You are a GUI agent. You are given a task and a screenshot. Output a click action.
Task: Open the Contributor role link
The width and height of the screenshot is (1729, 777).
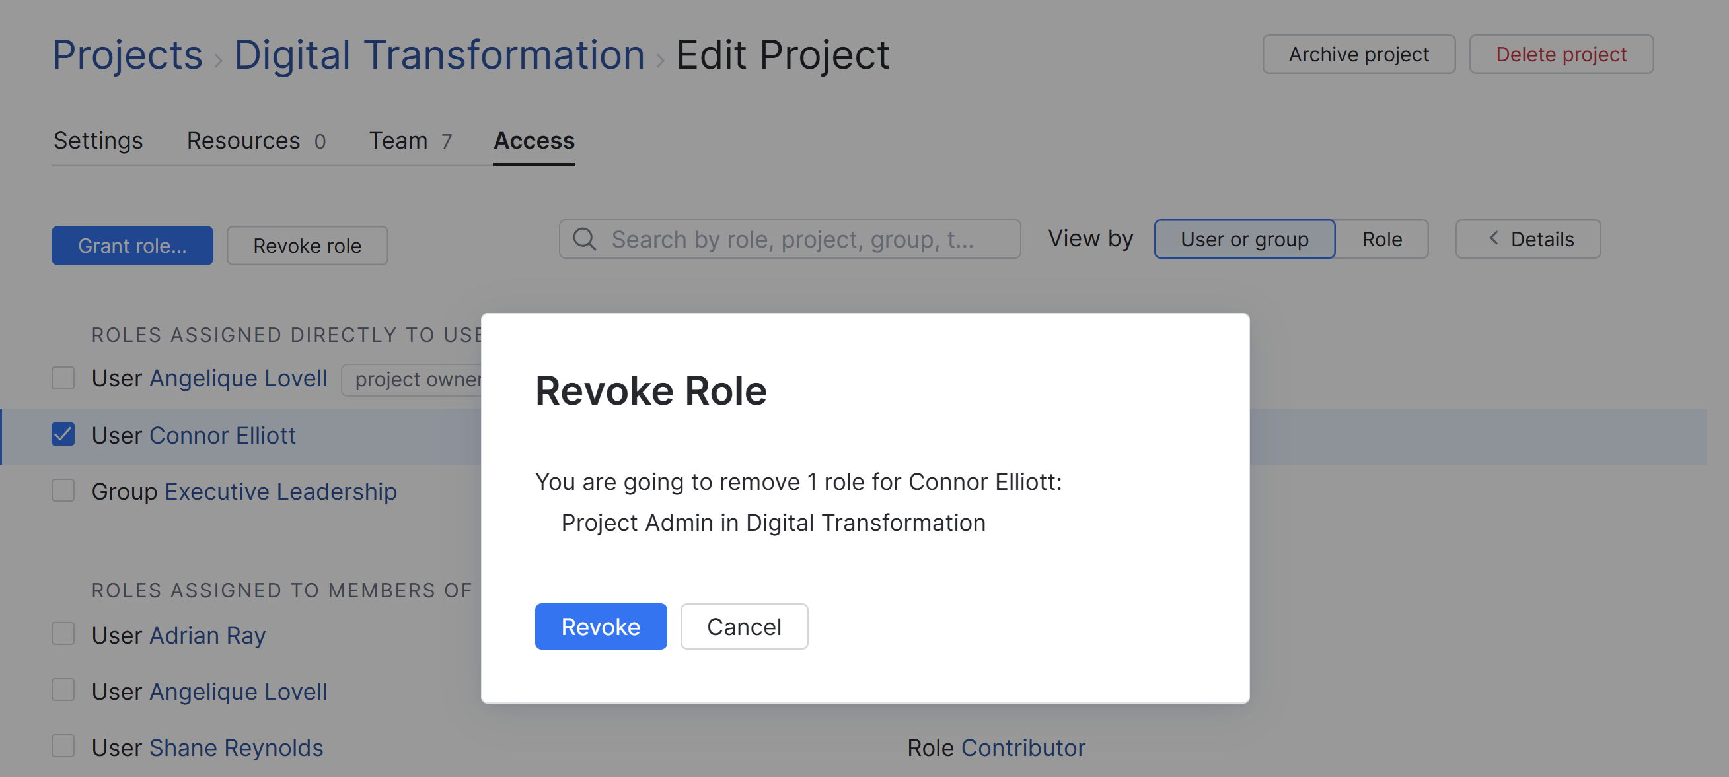point(1023,747)
